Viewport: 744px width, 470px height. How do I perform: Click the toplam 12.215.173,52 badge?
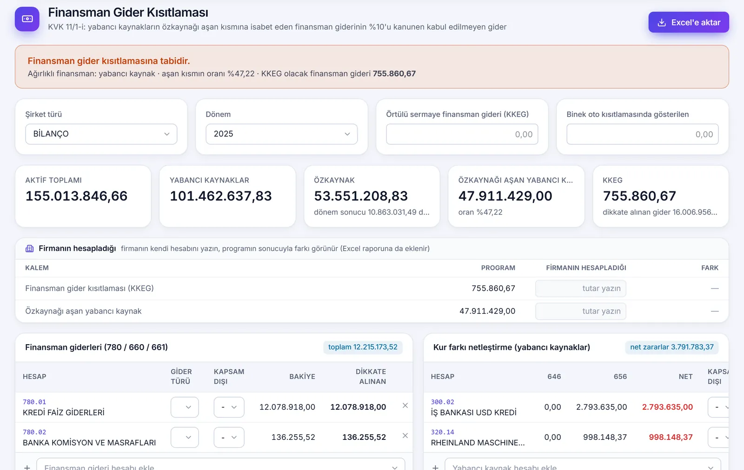(x=363, y=347)
